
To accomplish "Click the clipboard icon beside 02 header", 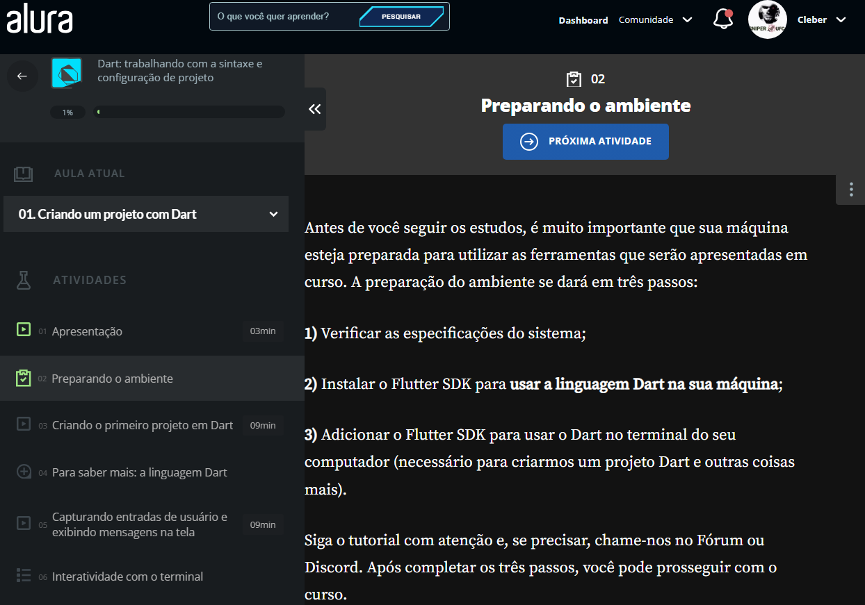I will (x=574, y=78).
